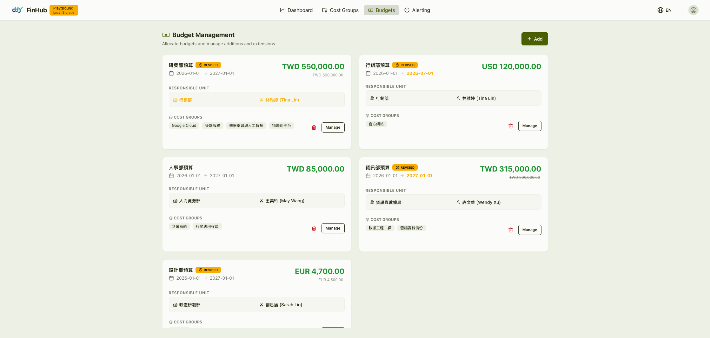Click the building icon beside 軟體研發部

[x=175, y=305]
